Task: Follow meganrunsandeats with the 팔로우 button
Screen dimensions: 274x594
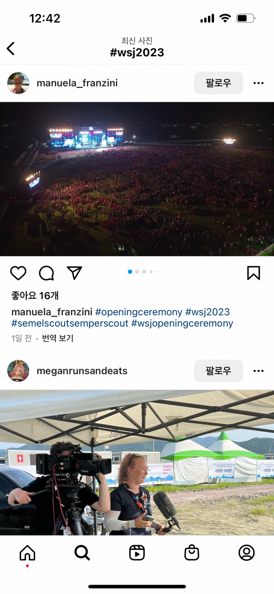Action: (x=218, y=371)
